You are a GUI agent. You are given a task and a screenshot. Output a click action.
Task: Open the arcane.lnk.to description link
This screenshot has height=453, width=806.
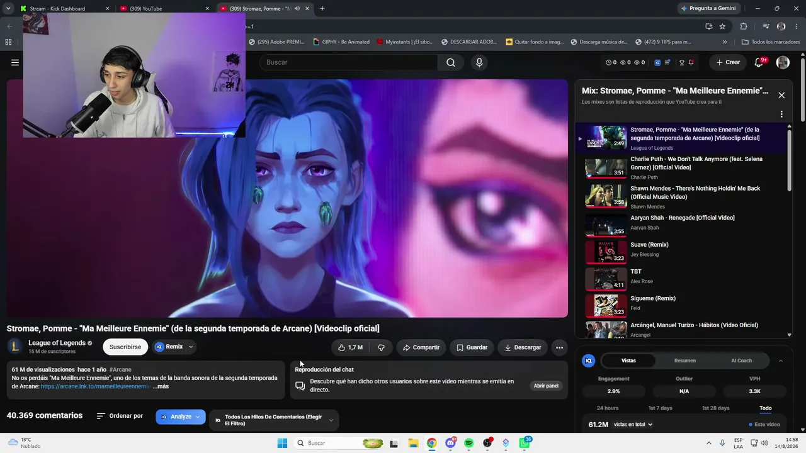click(96, 386)
